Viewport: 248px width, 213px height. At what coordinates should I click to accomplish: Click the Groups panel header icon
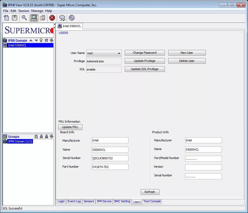pos(5,136)
